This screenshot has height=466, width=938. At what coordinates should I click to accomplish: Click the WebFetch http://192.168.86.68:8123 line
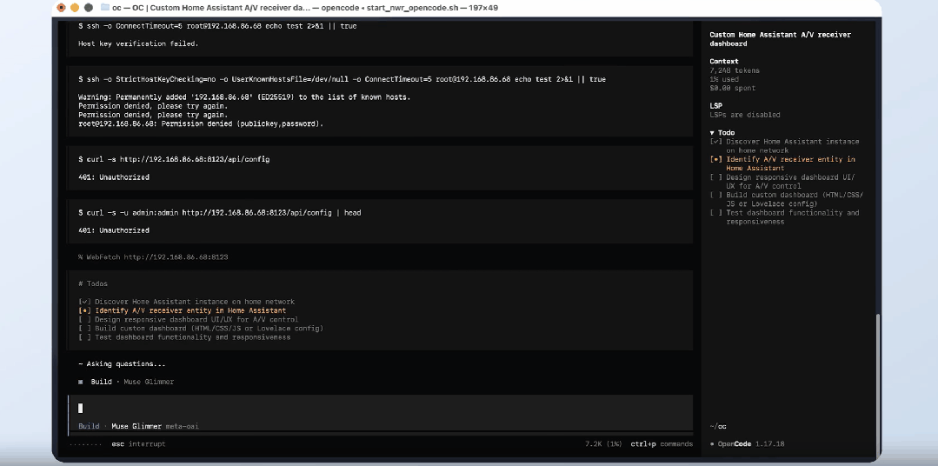(153, 257)
